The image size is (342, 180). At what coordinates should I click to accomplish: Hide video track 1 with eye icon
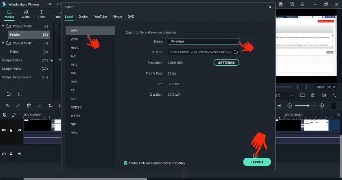[20, 130]
